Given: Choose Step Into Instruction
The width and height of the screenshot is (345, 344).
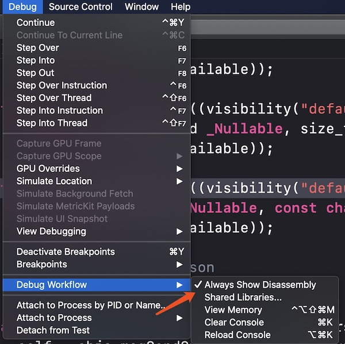Looking at the screenshot, I should (x=97, y=110).
